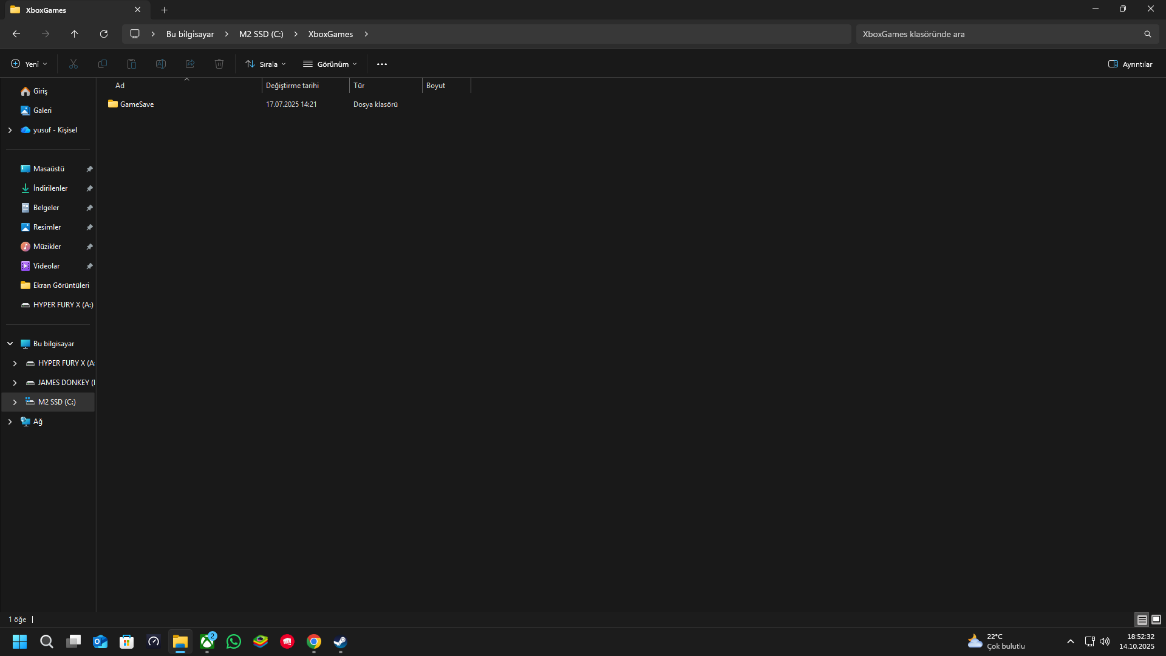
Task: Expand the M2 SSD (C:) tree node
Action: pyautogui.click(x=15, y=402)
